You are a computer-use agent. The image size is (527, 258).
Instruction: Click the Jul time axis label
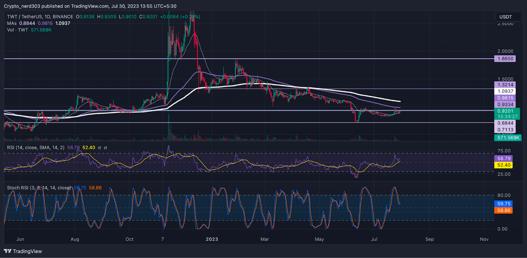374,239
